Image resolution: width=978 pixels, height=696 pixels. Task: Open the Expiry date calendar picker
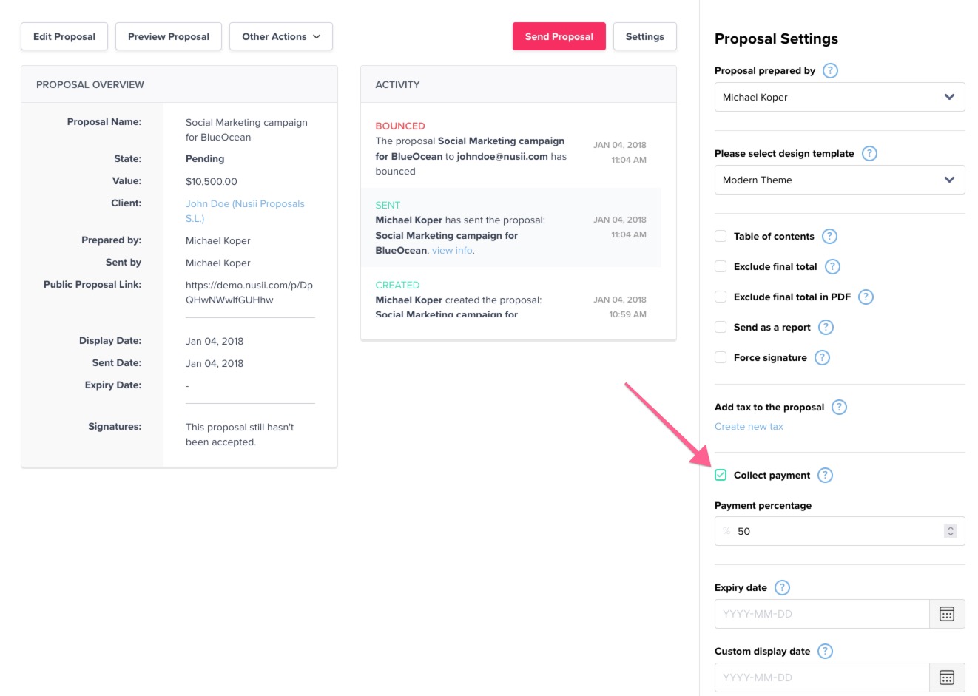click(x=946, y=614)
